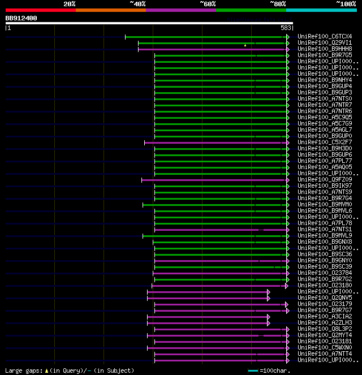
Task: Open hit UniRef100_B9NHY4
Action: tap(325, 80)
